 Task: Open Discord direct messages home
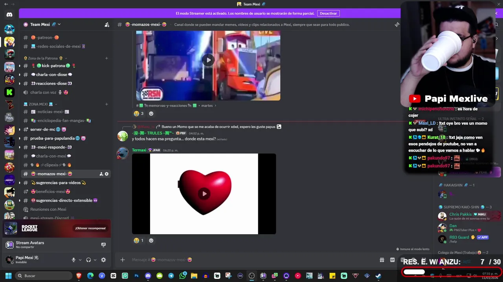pos(9,15)
